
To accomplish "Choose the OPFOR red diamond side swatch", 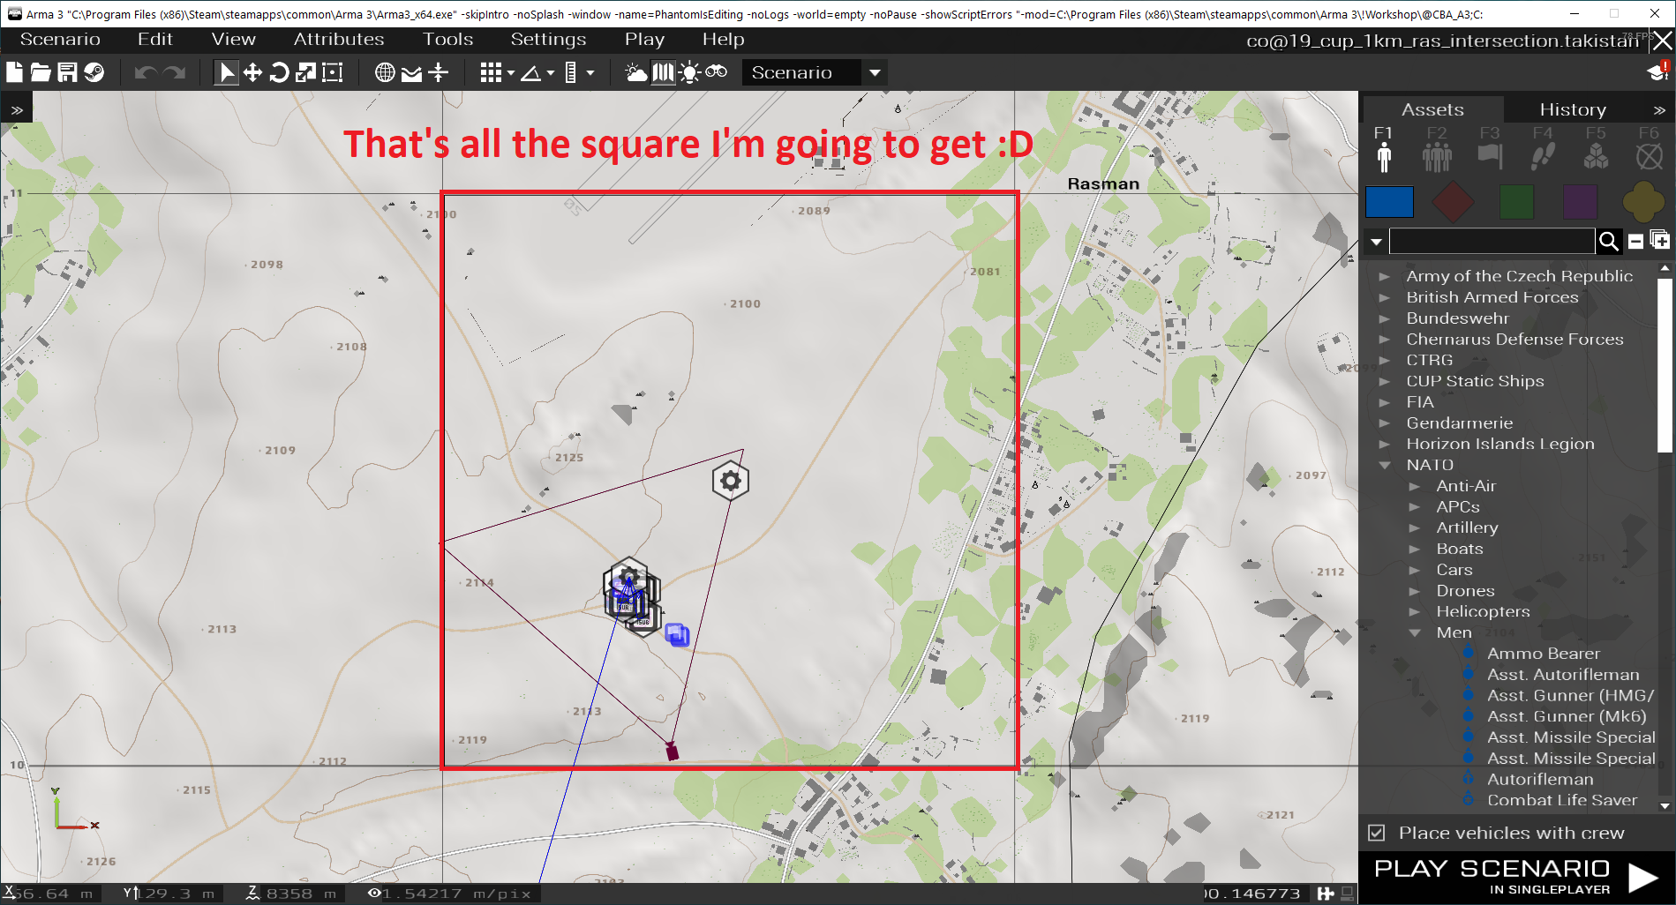I will (x=1453, y=202).
